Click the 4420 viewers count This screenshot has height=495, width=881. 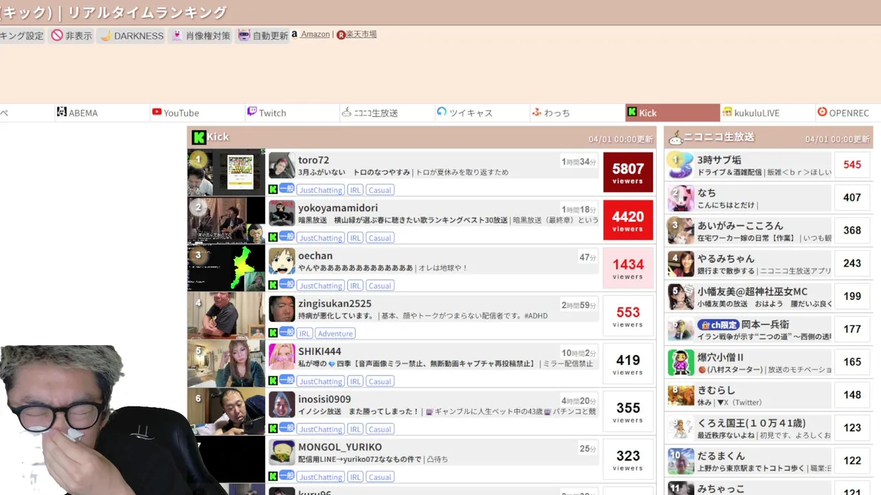coord(628,220)
